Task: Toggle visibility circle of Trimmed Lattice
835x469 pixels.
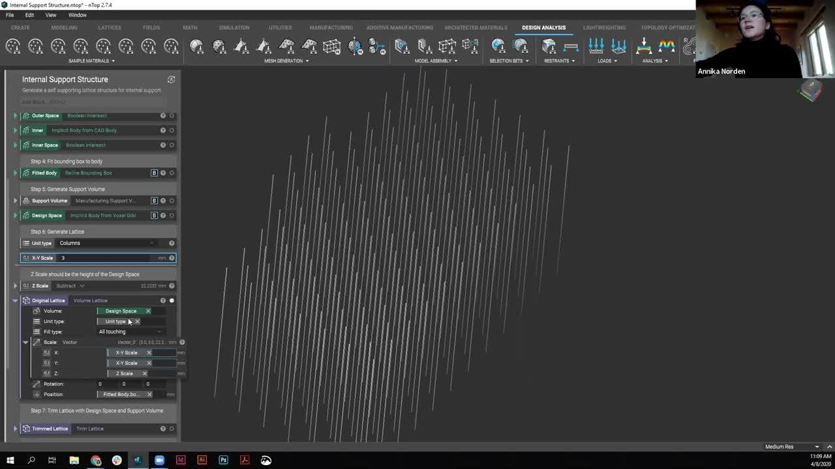Action: 172,429
